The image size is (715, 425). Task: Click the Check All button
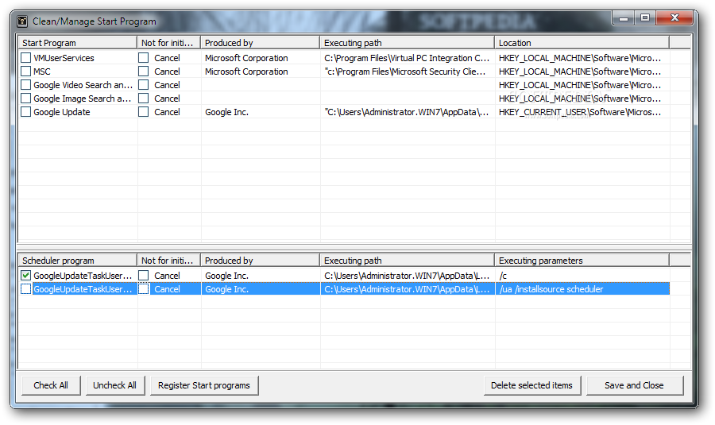(x=51, y=385)
